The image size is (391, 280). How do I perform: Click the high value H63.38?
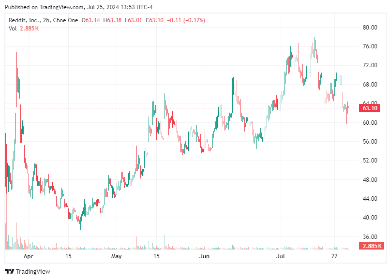tap(112, 20)
